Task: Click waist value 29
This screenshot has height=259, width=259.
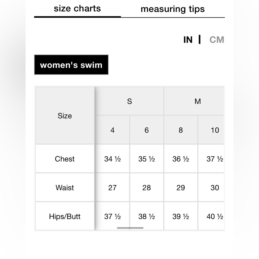Action: point(181,188)
